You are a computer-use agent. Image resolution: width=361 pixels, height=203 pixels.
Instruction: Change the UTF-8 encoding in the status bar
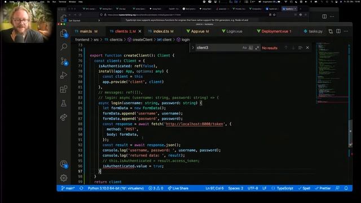253,188
